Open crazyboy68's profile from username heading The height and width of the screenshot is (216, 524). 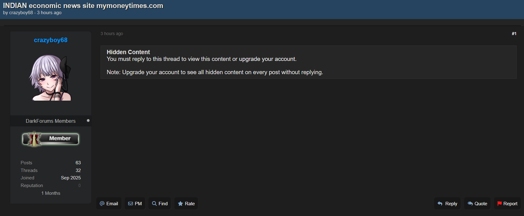pyautogui.click(x=51, y=40)
